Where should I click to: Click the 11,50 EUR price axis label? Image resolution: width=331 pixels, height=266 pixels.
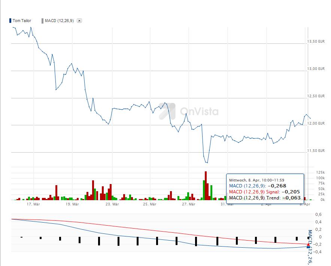pyautogui.click(x=316, y=151)
